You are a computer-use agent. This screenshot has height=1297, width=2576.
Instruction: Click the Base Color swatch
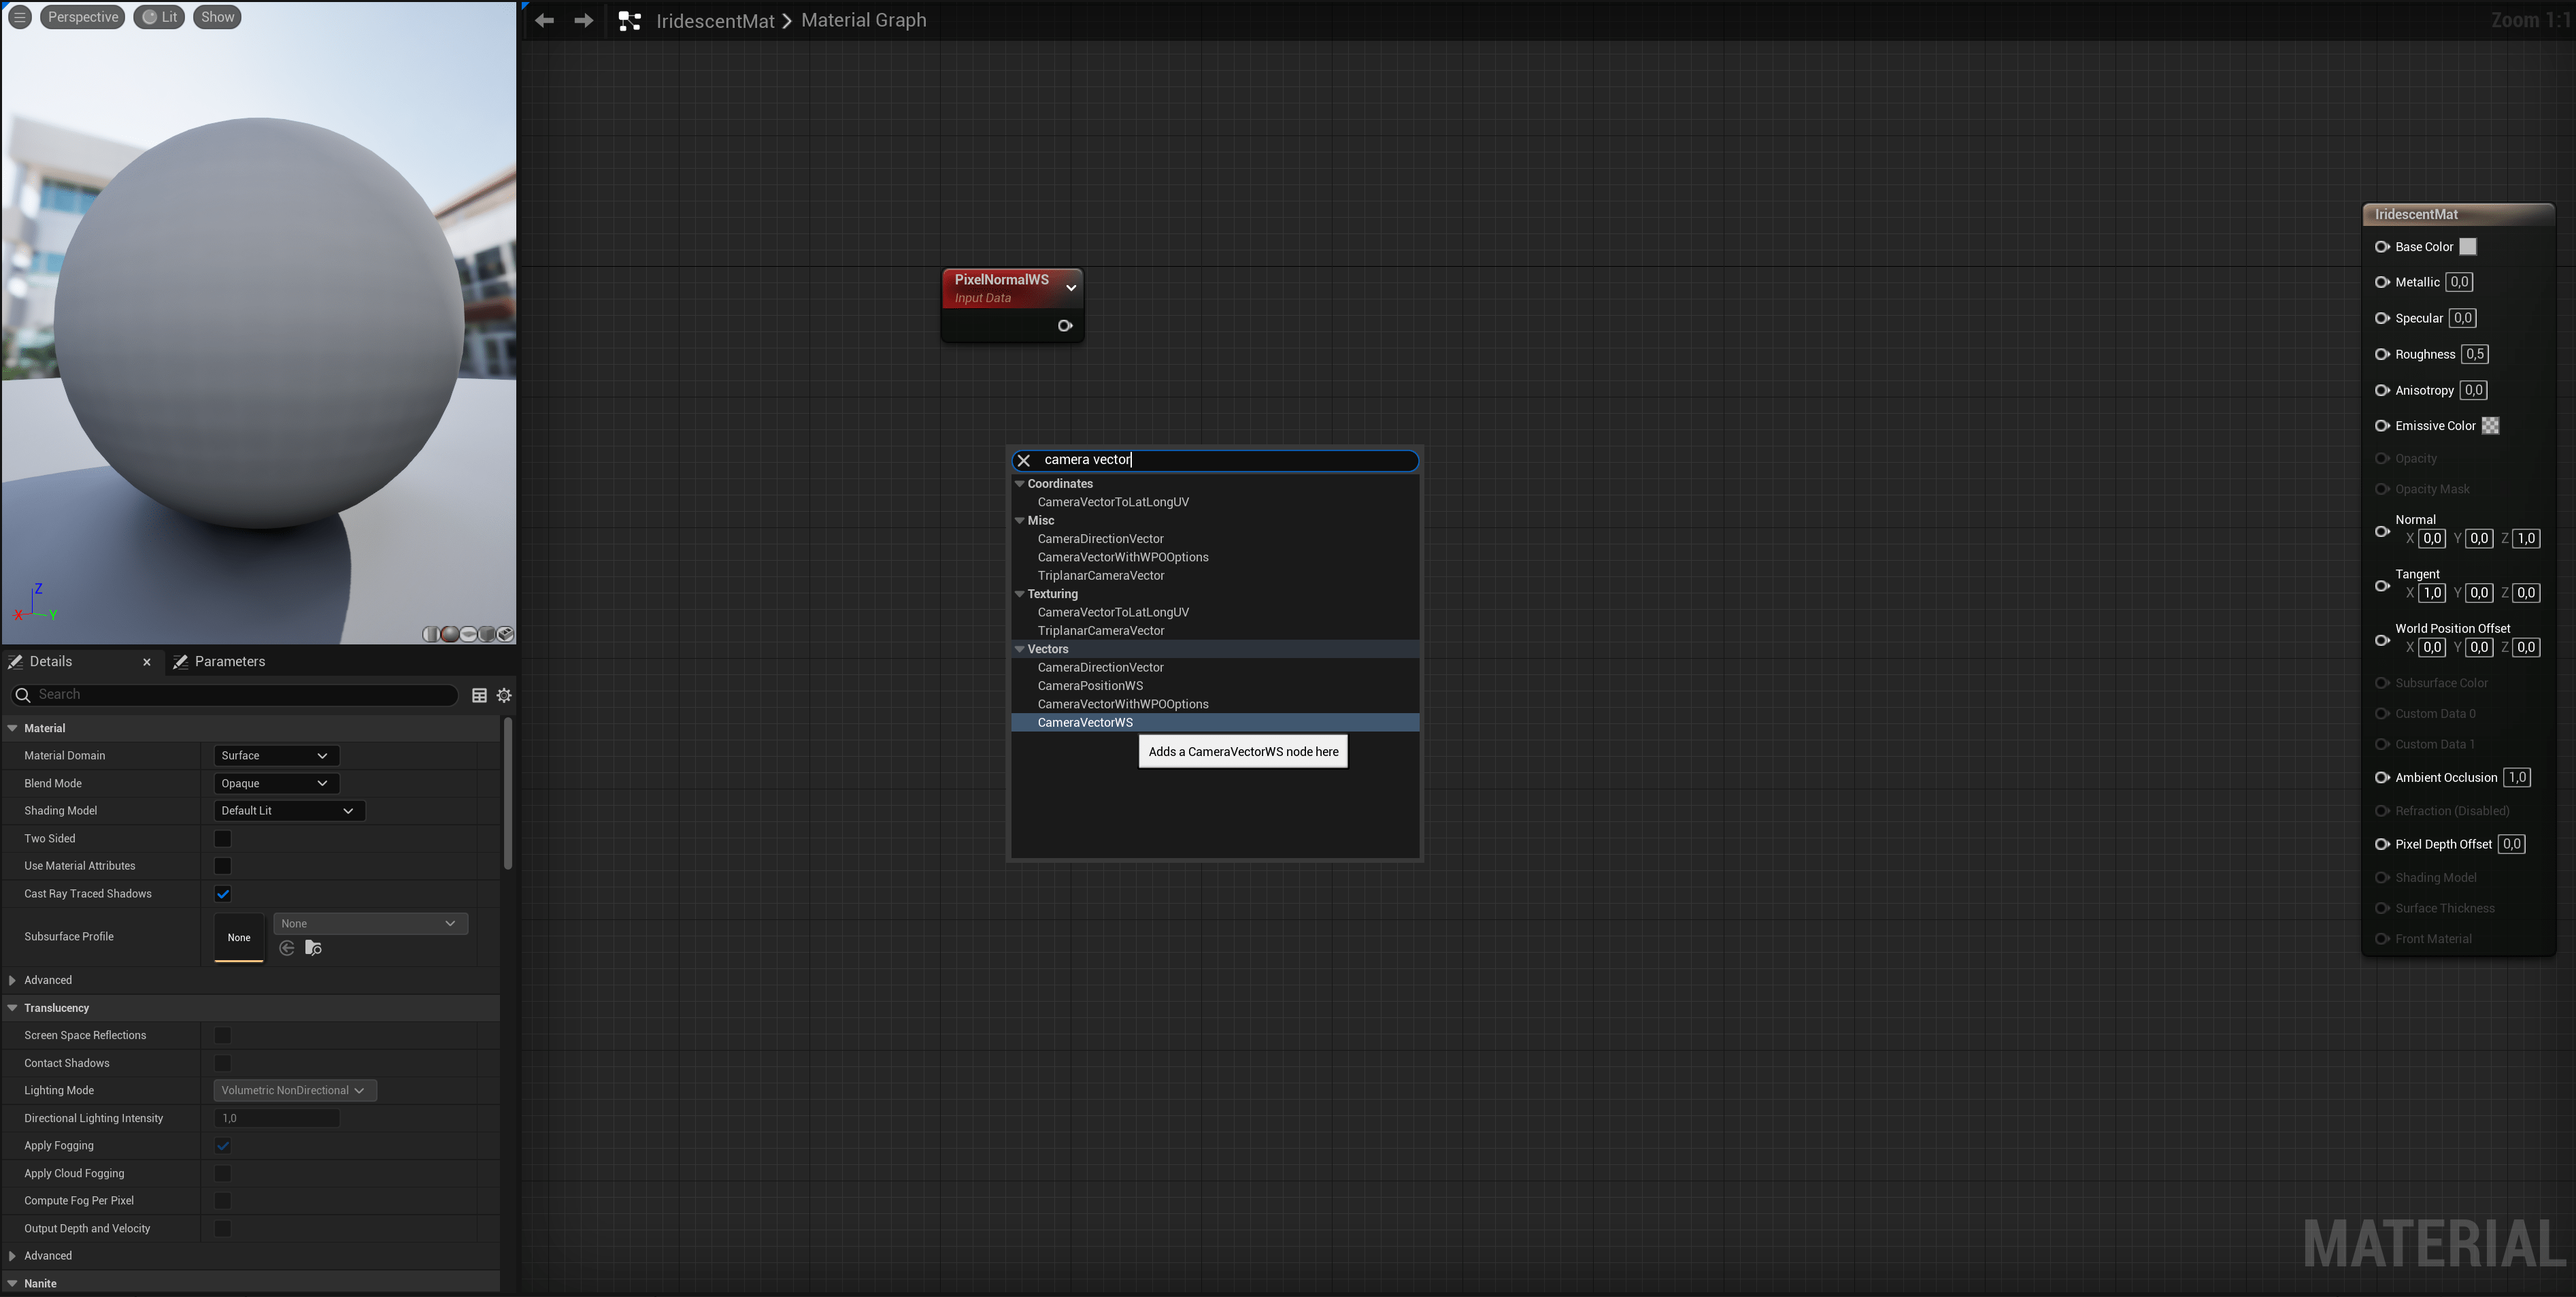tap(2468, 247)
